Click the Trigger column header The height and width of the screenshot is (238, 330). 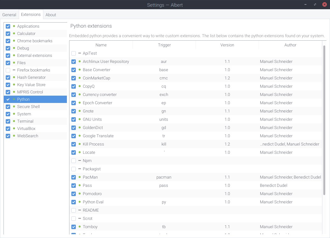pos(164,45)
